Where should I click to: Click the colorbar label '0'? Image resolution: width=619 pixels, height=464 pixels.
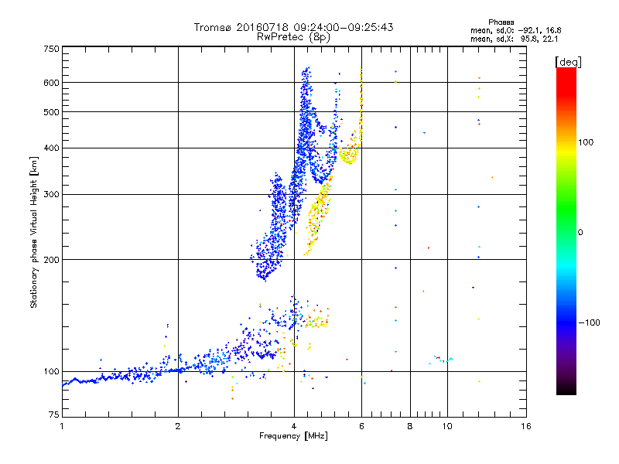580,233
